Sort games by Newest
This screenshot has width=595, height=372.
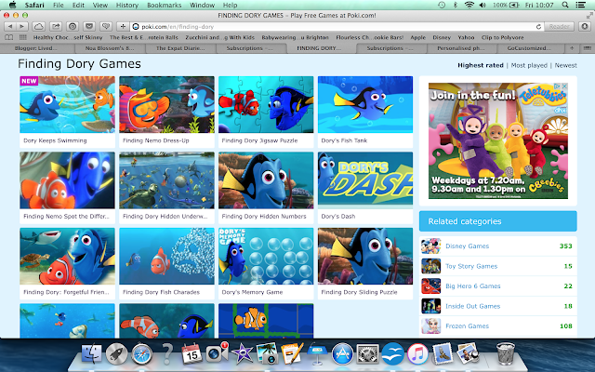click(x=566, y=65)
